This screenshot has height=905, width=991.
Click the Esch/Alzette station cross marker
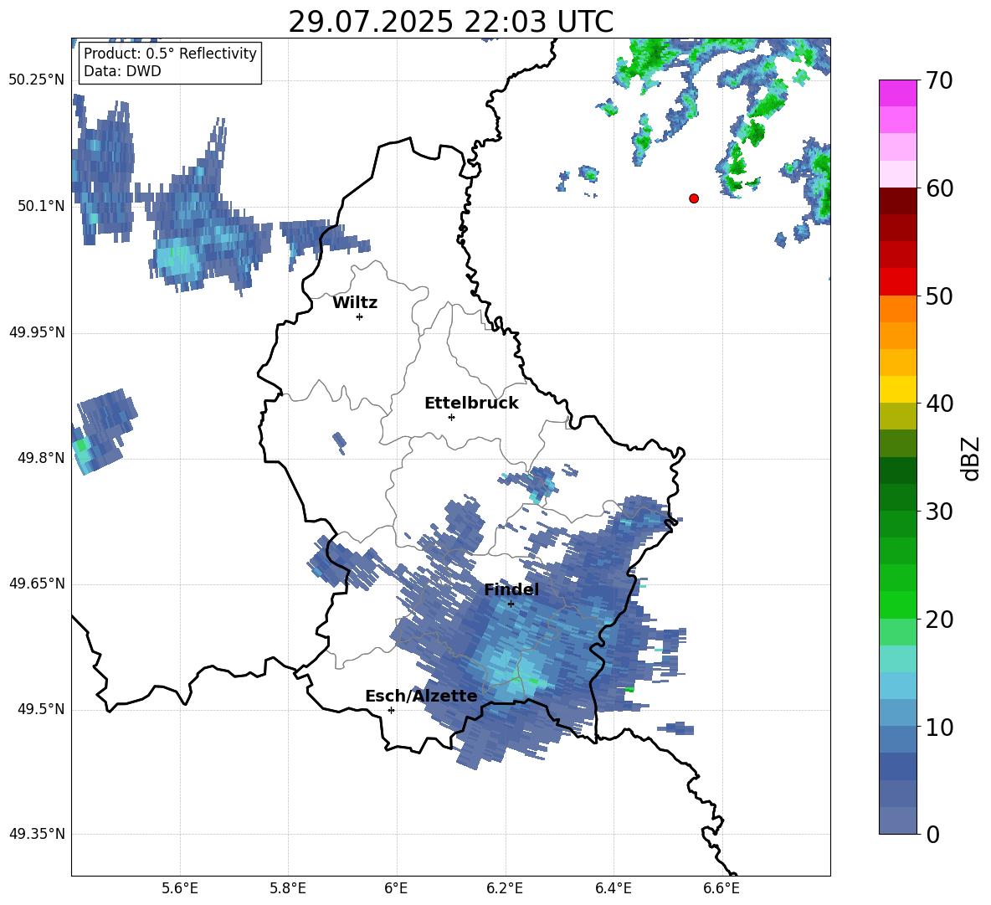point(391,710)
